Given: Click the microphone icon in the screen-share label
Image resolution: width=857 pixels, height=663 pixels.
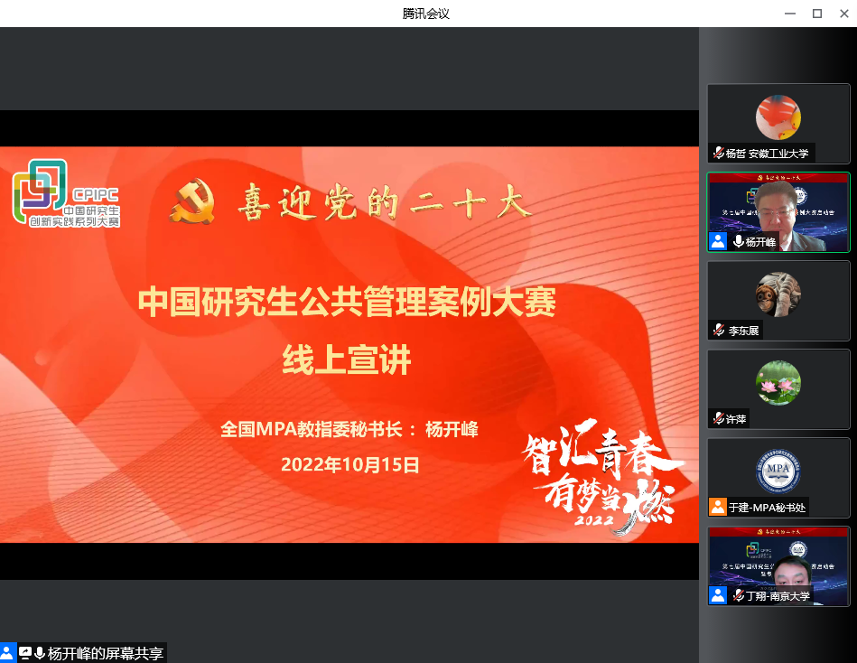Looking at the screenshot, I should coord(39,653).
